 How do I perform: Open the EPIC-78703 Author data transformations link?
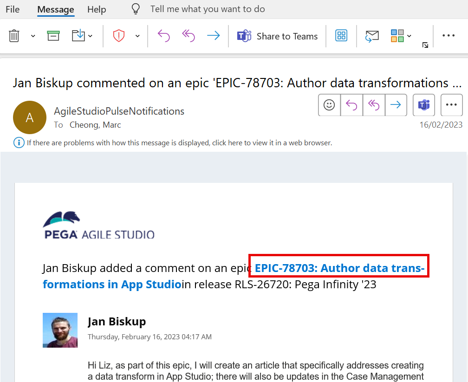(x=340, y=268)
